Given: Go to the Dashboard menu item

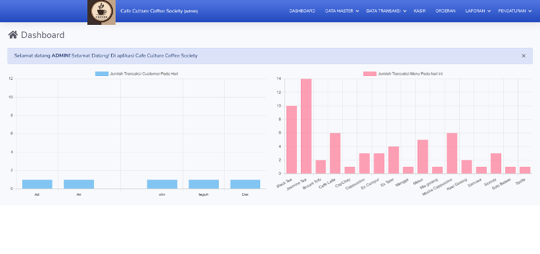Looking at the screenshot, I should (x=302, y=11).
